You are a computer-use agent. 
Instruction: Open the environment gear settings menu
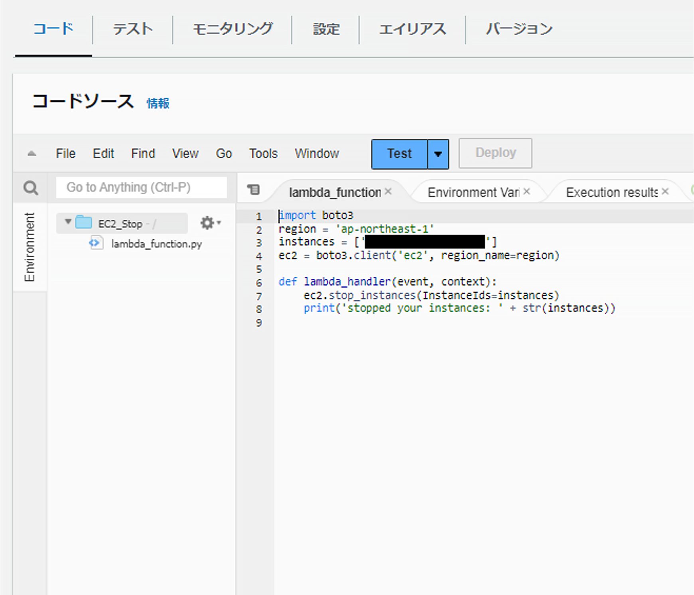pos(211,223)
